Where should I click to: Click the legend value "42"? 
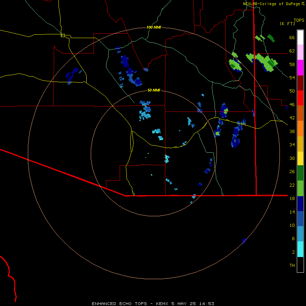(292, 118)
